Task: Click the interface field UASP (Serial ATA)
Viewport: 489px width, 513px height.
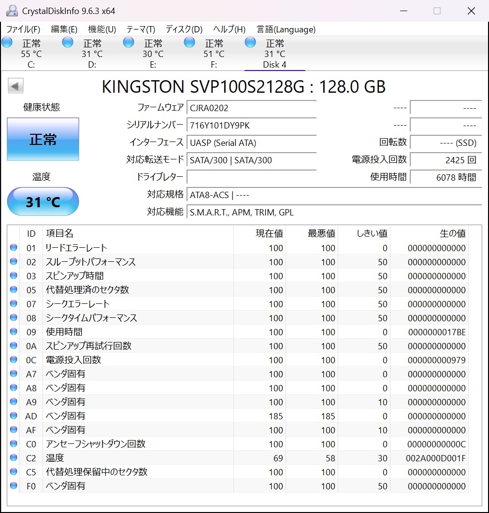Action: (251, 142)
